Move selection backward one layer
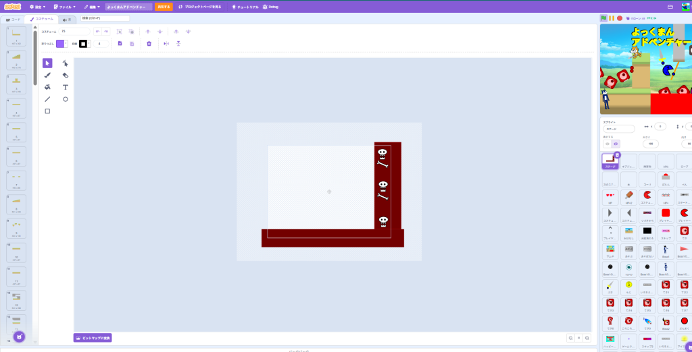Image resolution: width=692 pixels, height=352 pixels. click(x=159, y=31)
